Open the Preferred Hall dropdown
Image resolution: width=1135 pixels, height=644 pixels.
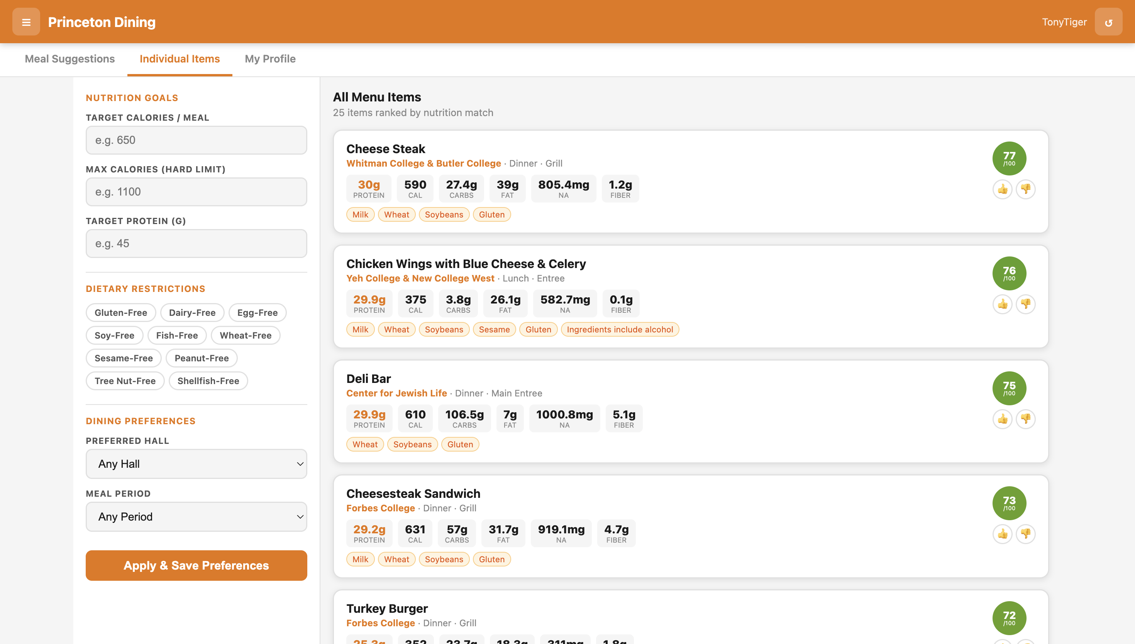(196, 464)
